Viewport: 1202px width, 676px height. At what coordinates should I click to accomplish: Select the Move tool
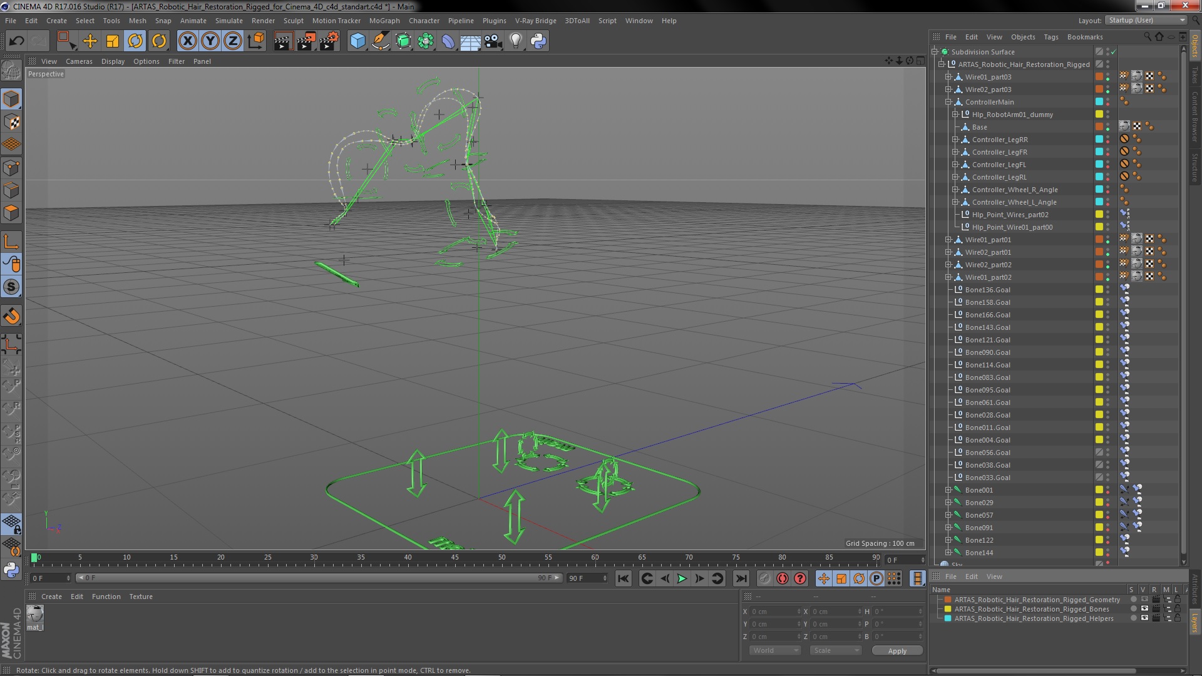(90, 41)
